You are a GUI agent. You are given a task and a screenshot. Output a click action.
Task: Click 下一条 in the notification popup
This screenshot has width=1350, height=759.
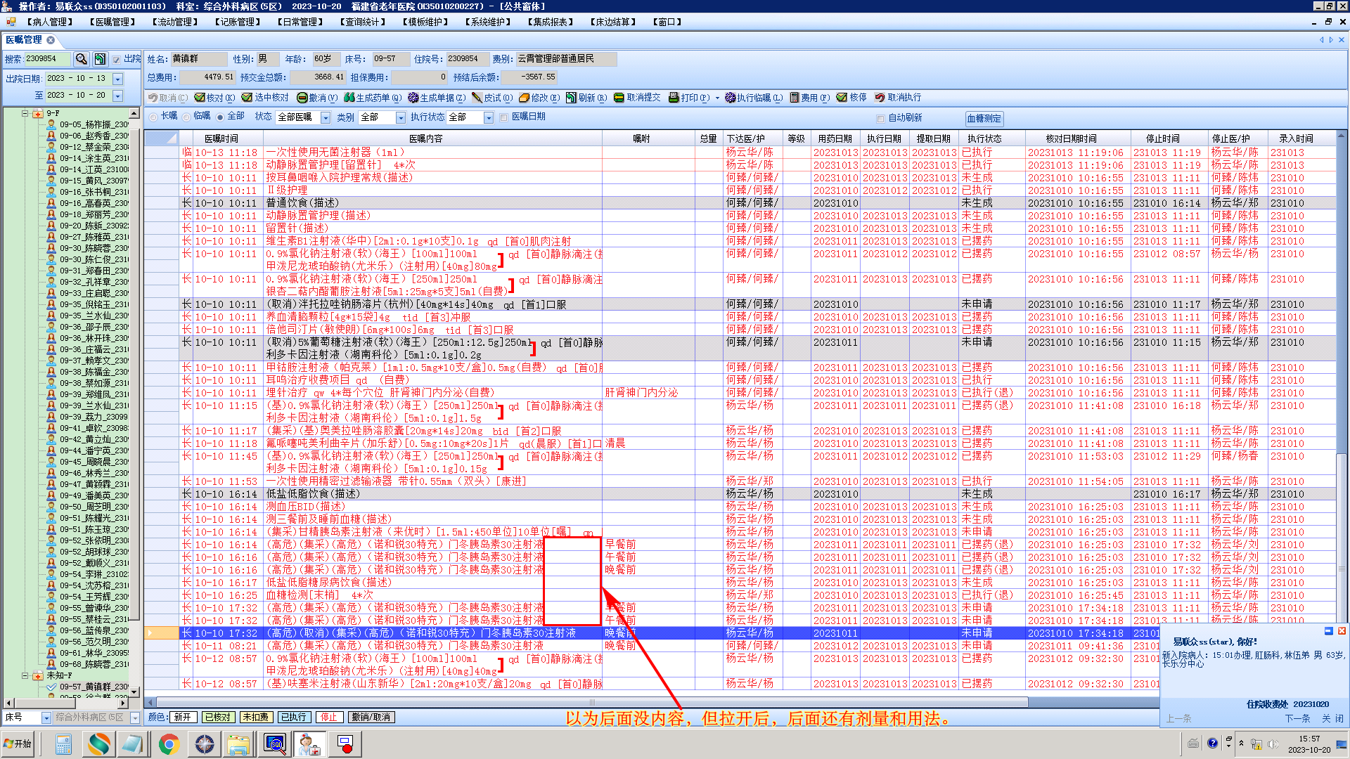point(1297,718)
